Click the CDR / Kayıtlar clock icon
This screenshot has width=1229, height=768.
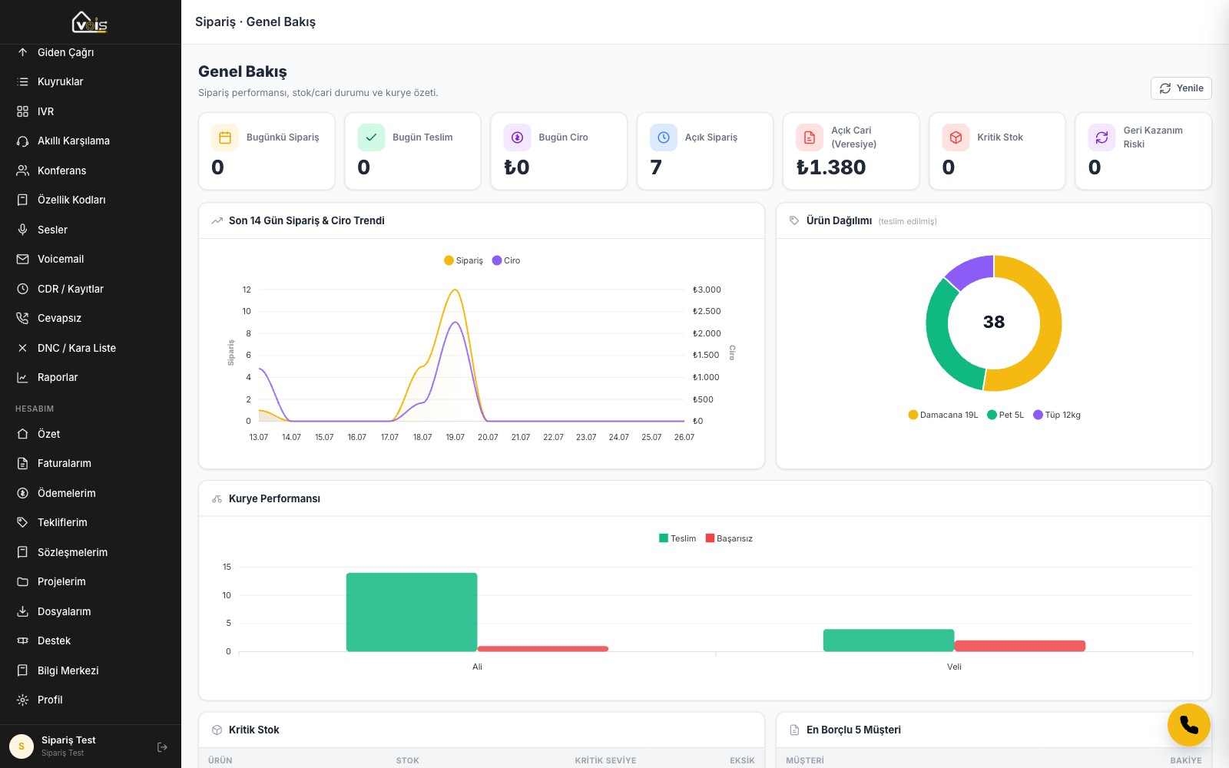pyautogui.click(x=22, y=289)
